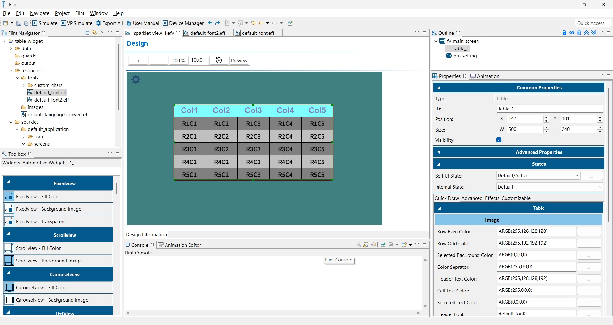Toggle the eye visibility icon in Outline
Screen dimensions: 613x325
coord(572,33)
